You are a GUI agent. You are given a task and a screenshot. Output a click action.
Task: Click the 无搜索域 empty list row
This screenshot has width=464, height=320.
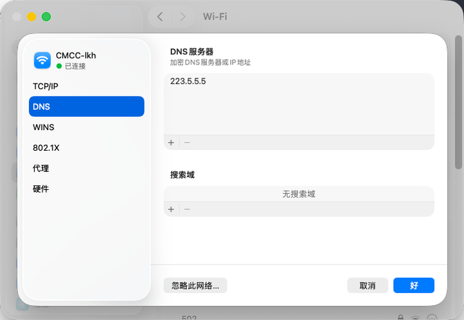[x=298, y=194]
